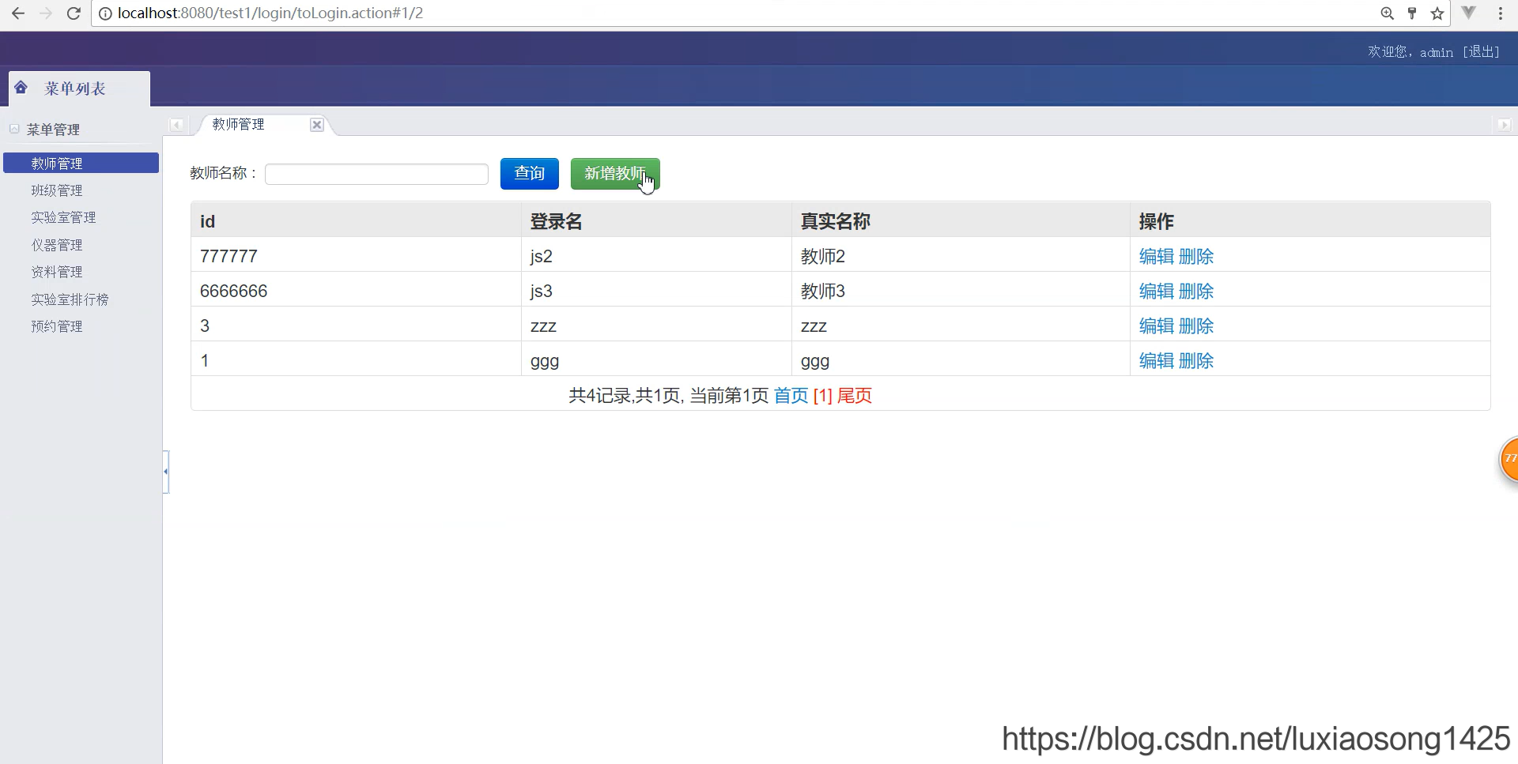The height and width of the screenshot is (764, 1518).
Task: Delete the js3 teacher row
Action: 1195,291
